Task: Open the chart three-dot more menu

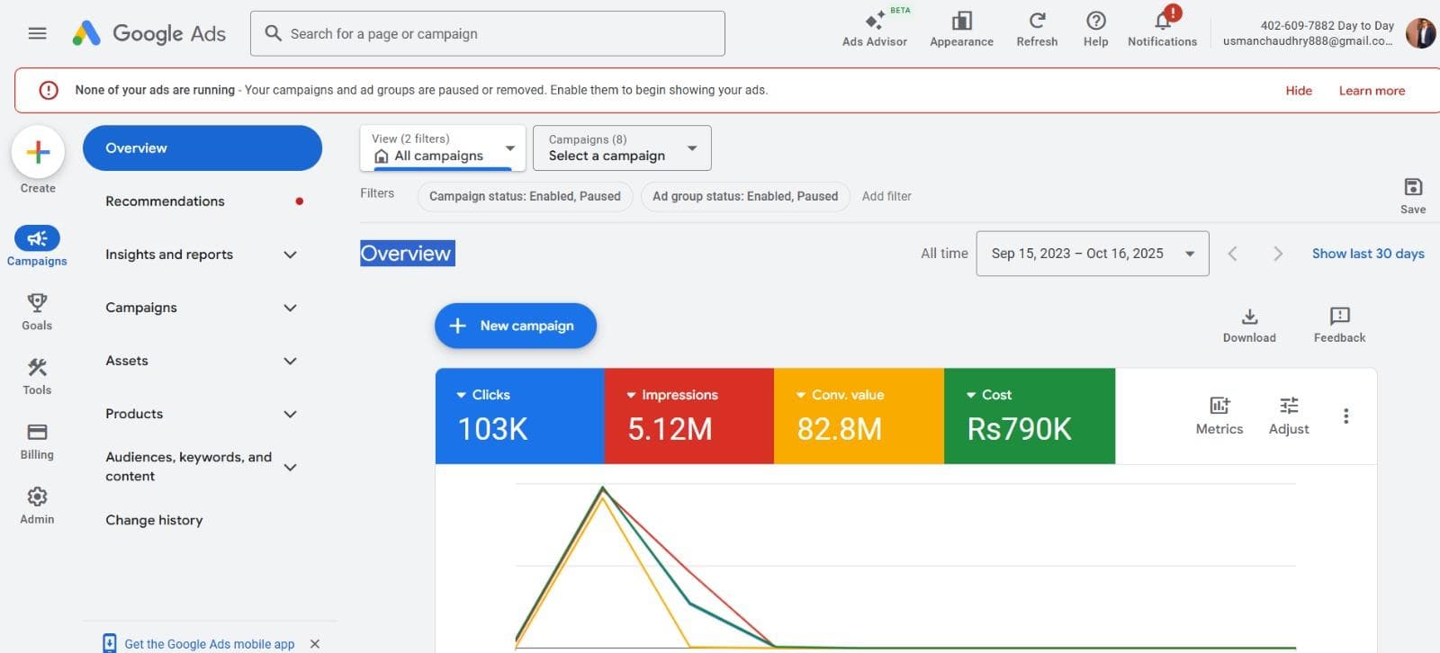Action: 1345,416
